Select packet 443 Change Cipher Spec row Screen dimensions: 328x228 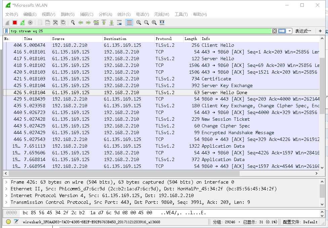click(161, 126)
